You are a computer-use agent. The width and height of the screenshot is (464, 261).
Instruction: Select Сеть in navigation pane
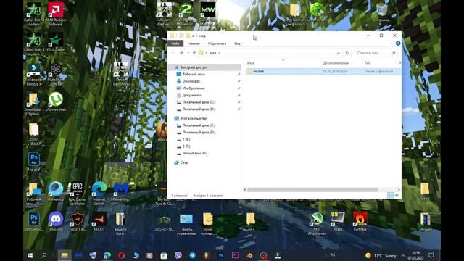183,162
